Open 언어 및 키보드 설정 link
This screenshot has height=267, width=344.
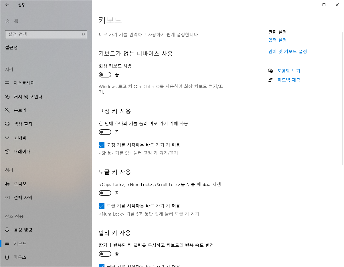[x=287, y=51]
